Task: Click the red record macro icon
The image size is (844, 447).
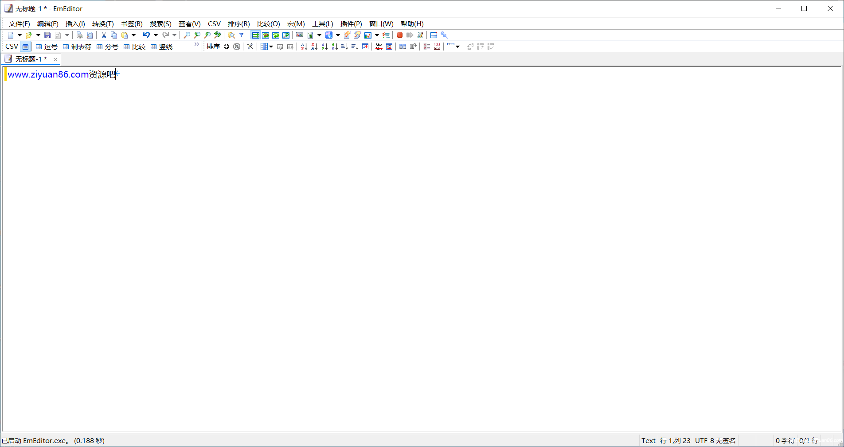Action: click(x=399, y=35)
